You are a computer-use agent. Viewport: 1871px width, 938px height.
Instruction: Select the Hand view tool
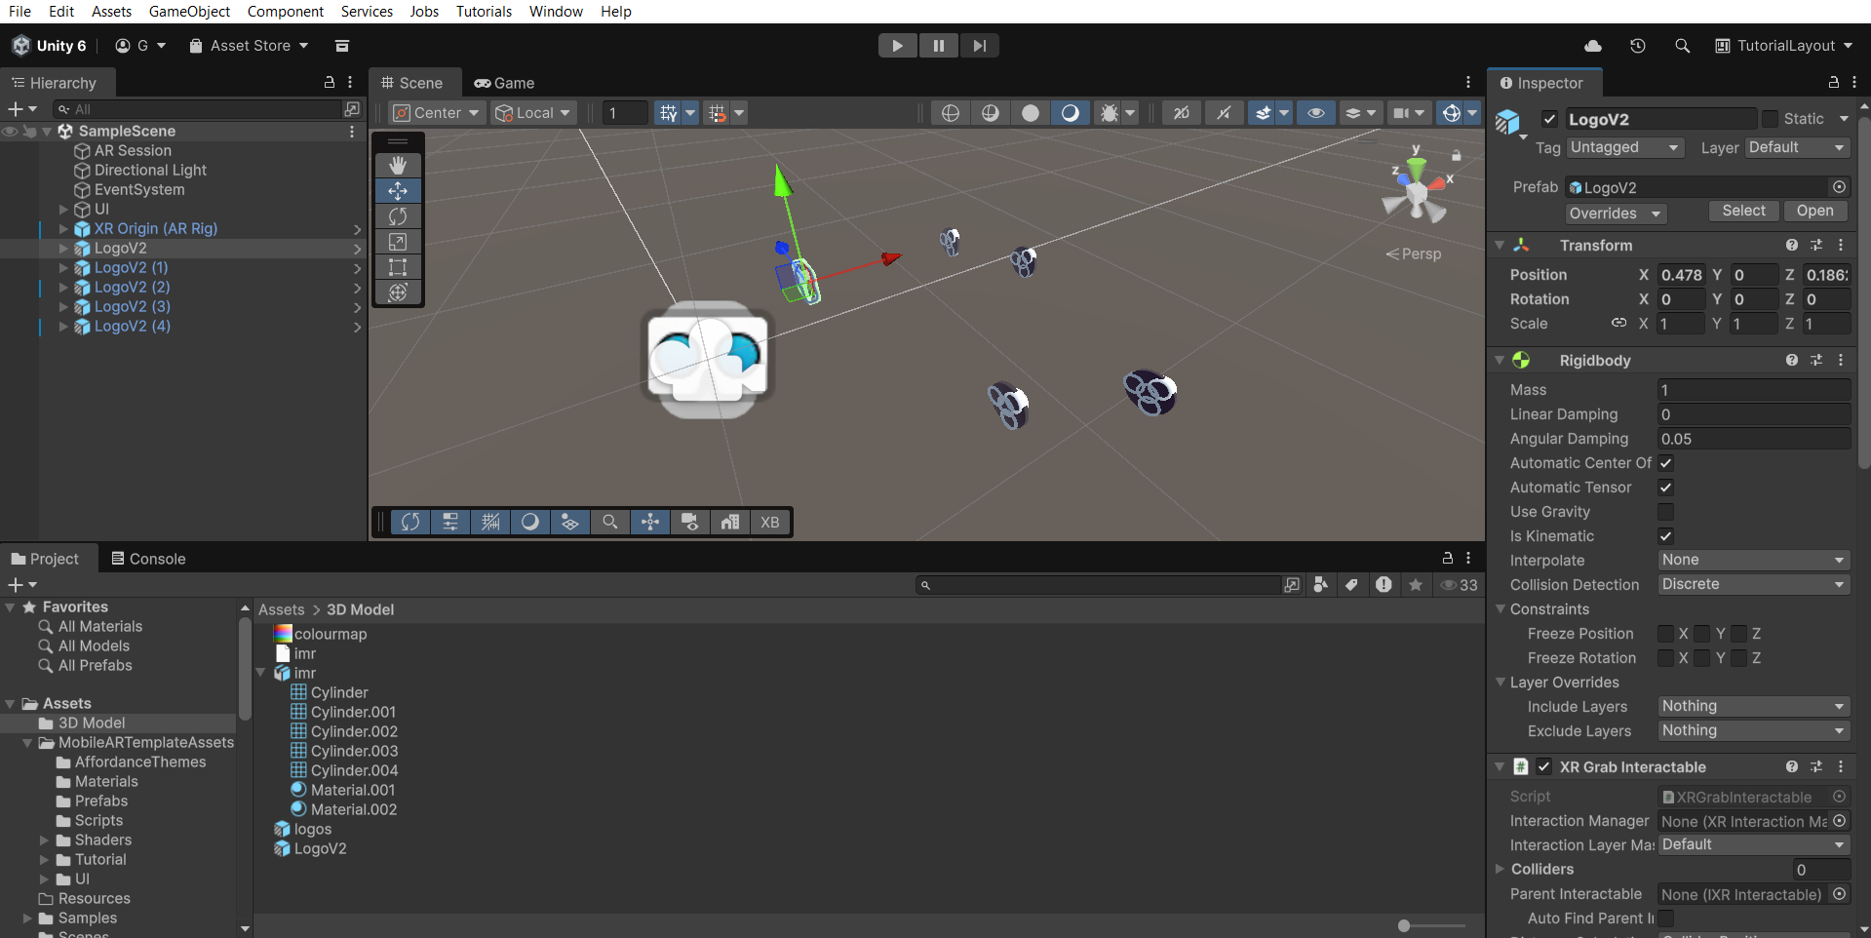coord(398,166)
